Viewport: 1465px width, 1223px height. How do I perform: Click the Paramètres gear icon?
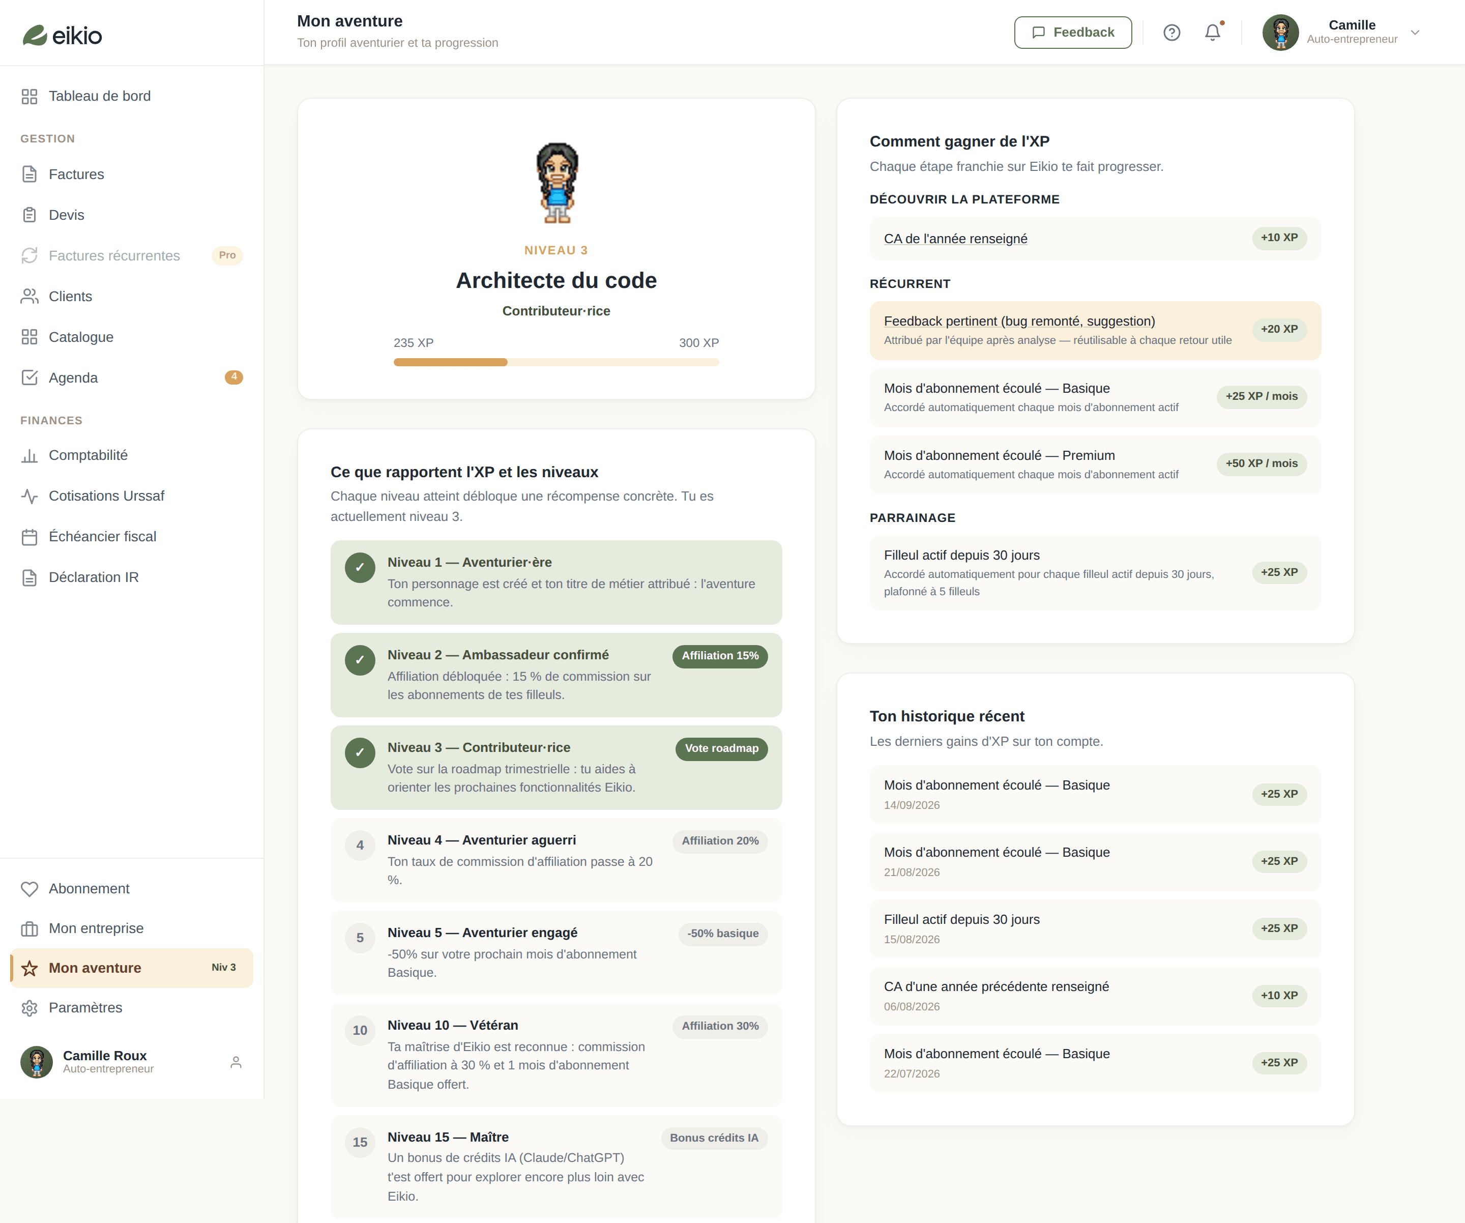(x=30, y=1008)
